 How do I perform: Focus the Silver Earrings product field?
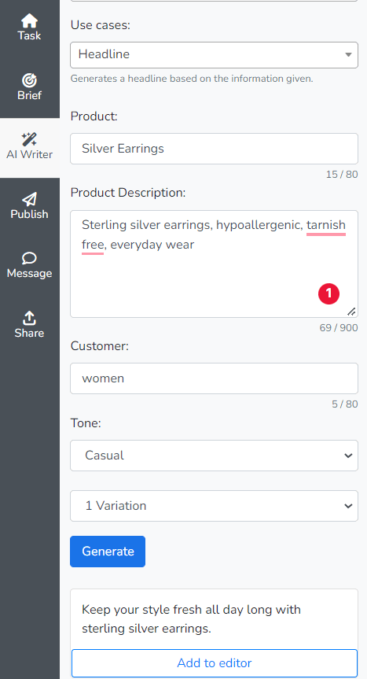214,149
